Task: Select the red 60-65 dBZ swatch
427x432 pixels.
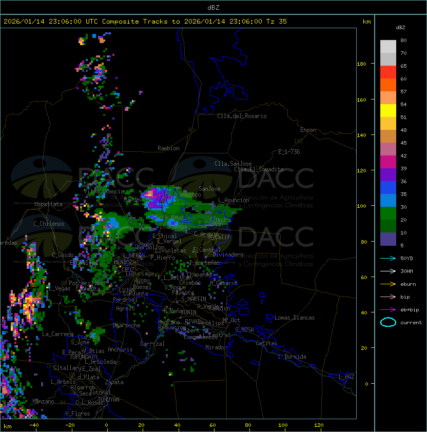Action: click(388, 72)
